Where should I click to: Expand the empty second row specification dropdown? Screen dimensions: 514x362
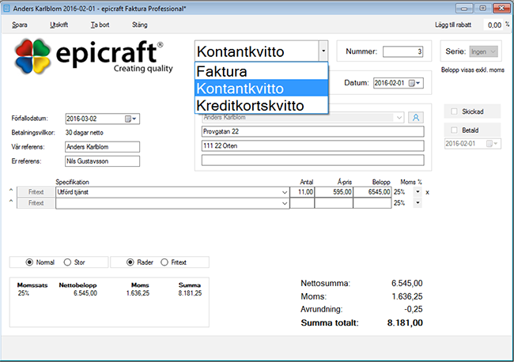[x=285, y=203]
